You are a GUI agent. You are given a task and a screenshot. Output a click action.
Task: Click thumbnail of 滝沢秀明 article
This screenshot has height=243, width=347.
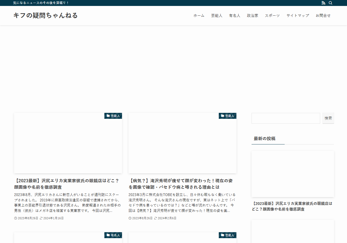[182, 143]
